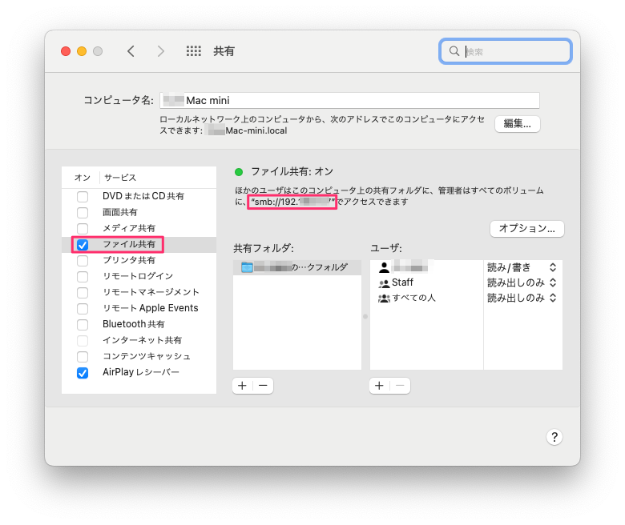The image size is (625, 525).
Task: Click the single-user icon in ユーザ list
Action: click(385, 267)
